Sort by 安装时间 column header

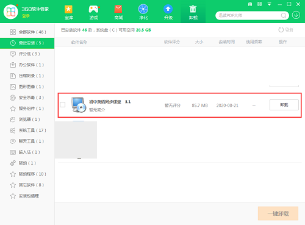click(227, 42)
